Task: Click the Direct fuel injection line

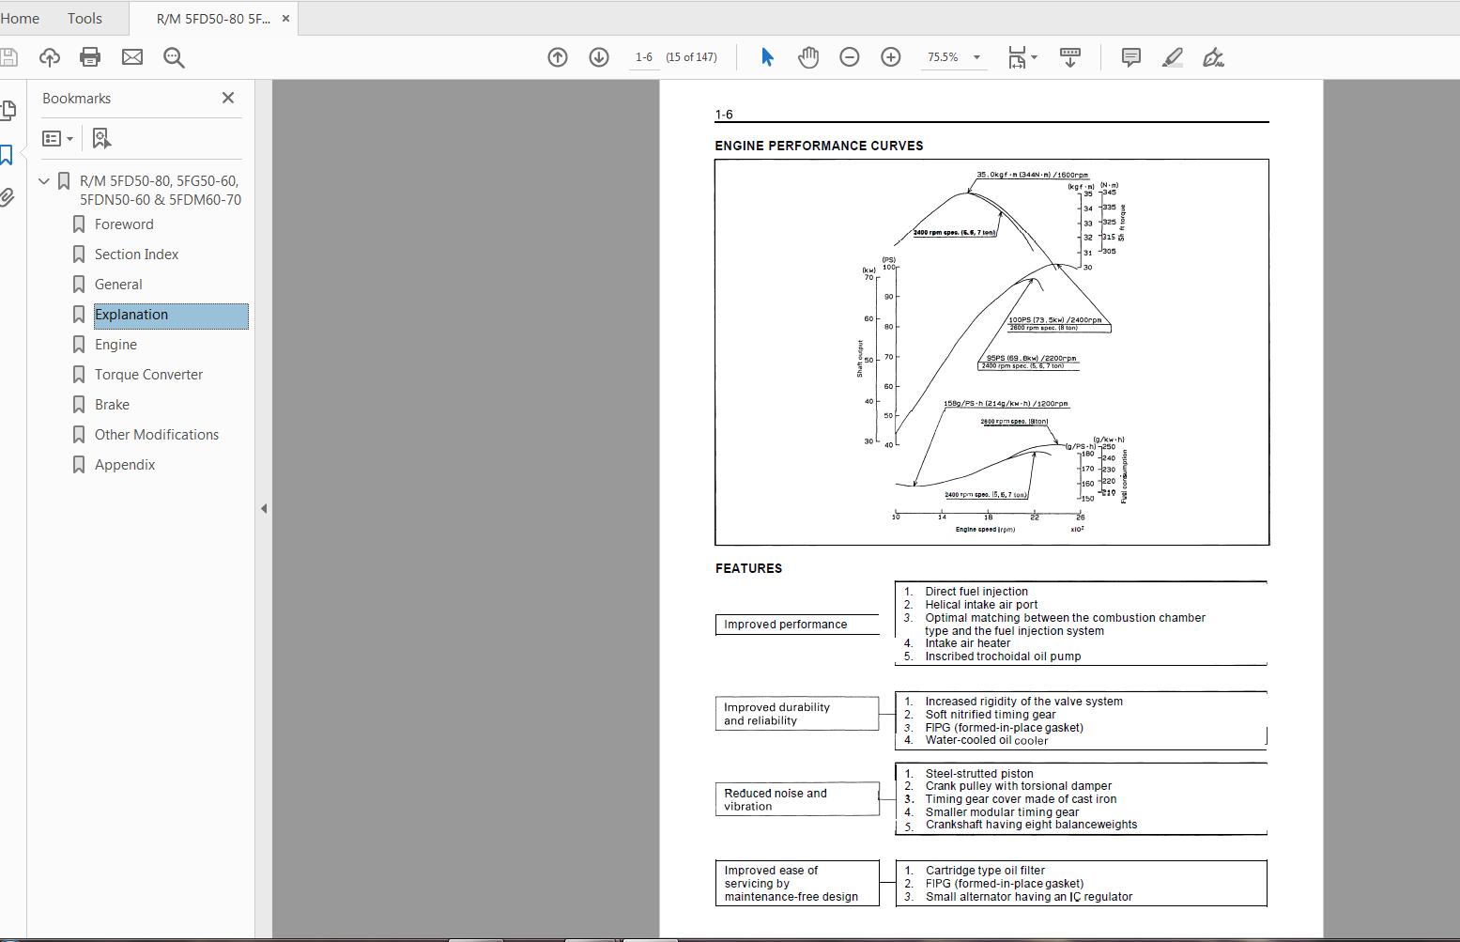Action: click(976, 592)
